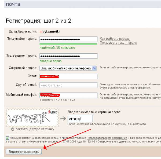Open запрос о подтверждении link
The width and height of the screenshot is (161, 159).
(134, 88)
